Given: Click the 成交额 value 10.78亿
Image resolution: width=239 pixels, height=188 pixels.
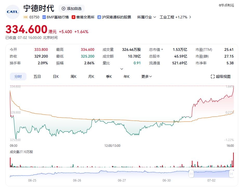Looking at the screenshot, I should 134,56.
